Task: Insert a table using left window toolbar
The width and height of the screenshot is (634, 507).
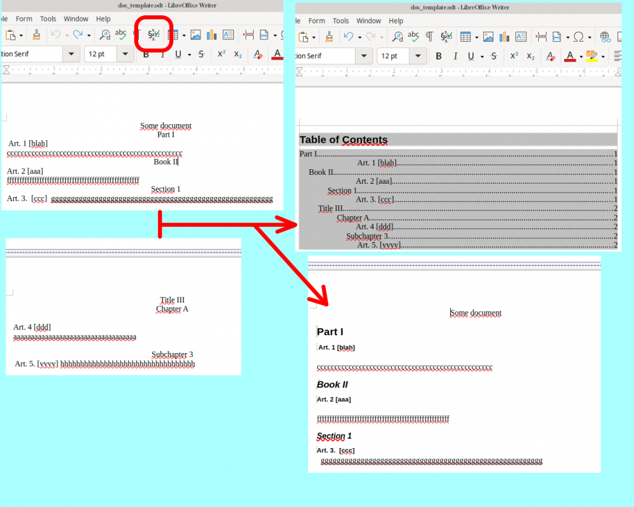Action: 173,35
